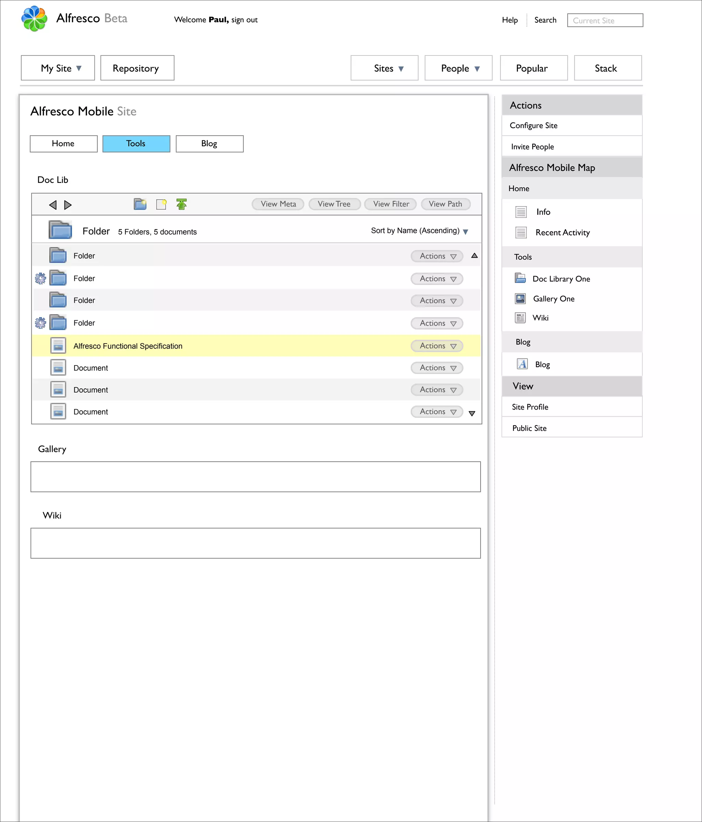Viewport: 702px width, 822px height.
Task: Select Gallery One in the site map
Action: coord(554,298)
